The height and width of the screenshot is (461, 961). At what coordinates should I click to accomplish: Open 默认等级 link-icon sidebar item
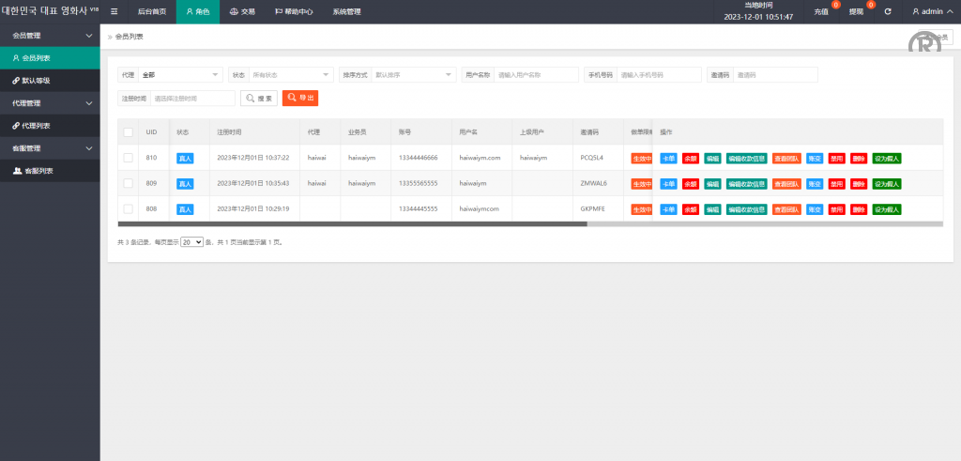pos(38,81)
